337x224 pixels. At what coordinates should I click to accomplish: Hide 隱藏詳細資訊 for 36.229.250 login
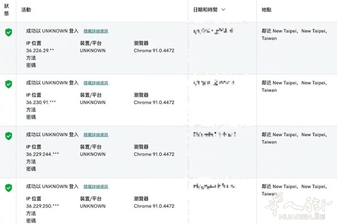pyautogui.click(x=96, y=187)
